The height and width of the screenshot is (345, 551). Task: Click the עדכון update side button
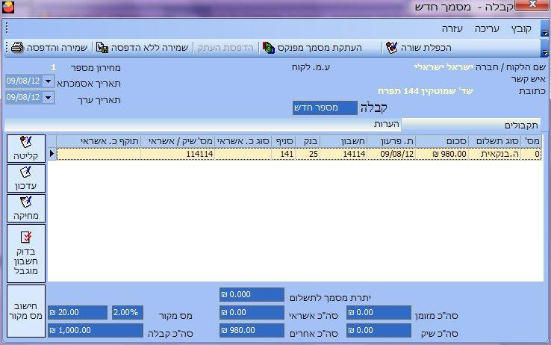point(26,178)
